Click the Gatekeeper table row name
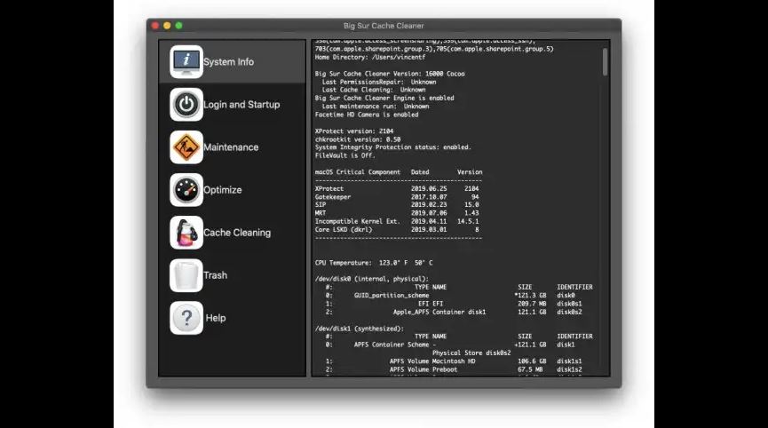This screenshot has height=428, width=768. click(333, 197)
